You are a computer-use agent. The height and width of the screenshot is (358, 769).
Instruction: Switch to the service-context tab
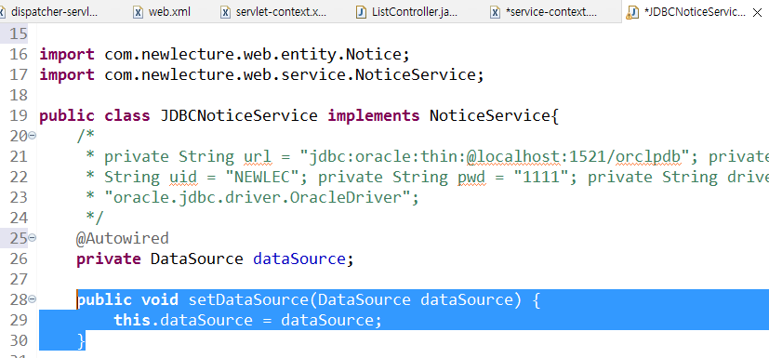pyautogui.click(x=550, y=12)
